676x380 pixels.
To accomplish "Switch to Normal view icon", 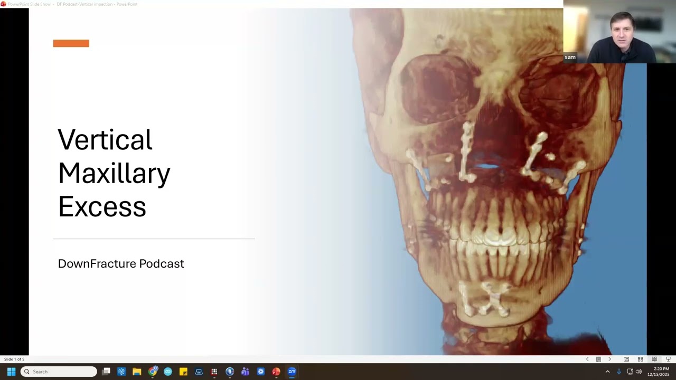I will click(626, 359).
